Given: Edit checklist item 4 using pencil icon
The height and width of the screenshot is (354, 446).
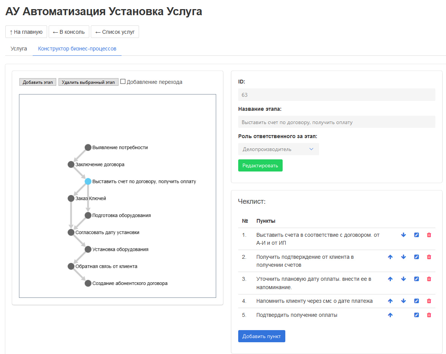Looking at the screenshot, I should tap(416, 301).
